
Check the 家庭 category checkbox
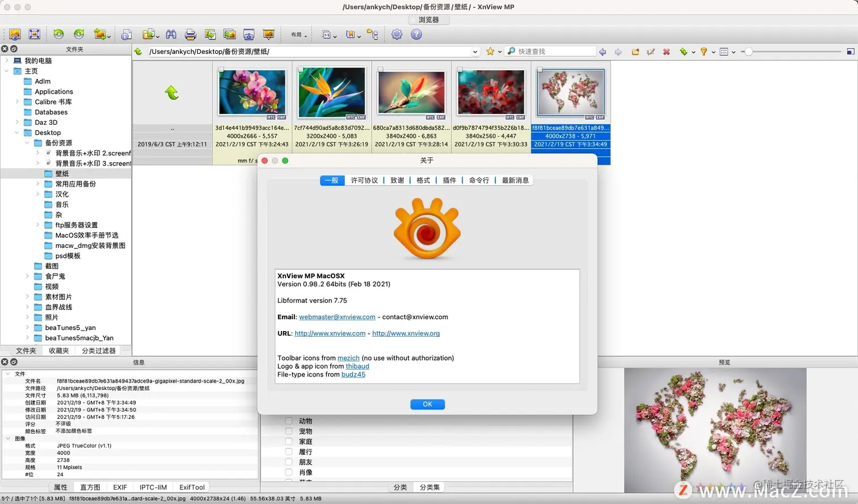tap(289, 442)
